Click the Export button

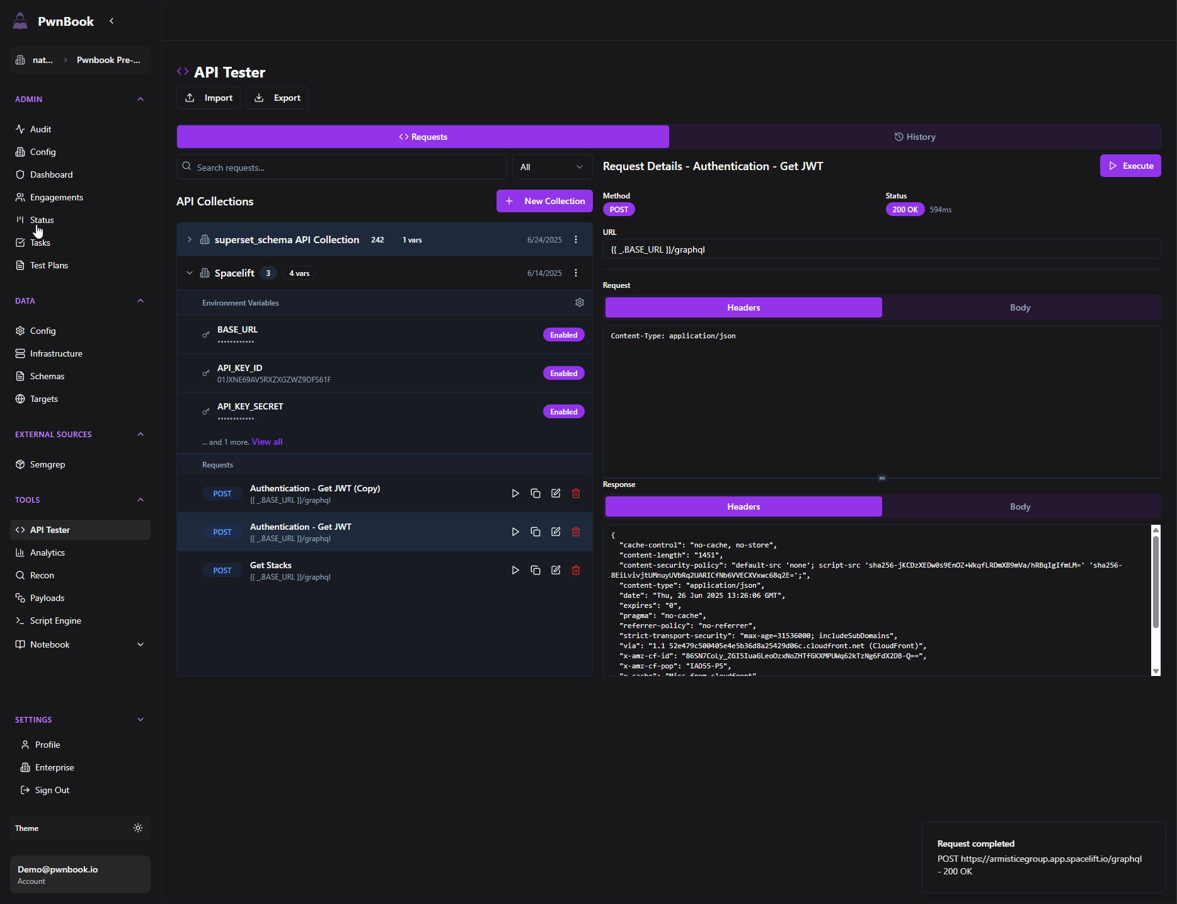click(x=277, y=98)
